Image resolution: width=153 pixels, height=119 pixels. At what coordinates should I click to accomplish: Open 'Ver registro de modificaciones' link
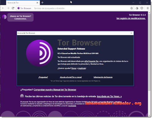pos(131,18)
